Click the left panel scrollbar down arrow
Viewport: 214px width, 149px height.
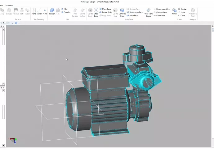(4, 84)
